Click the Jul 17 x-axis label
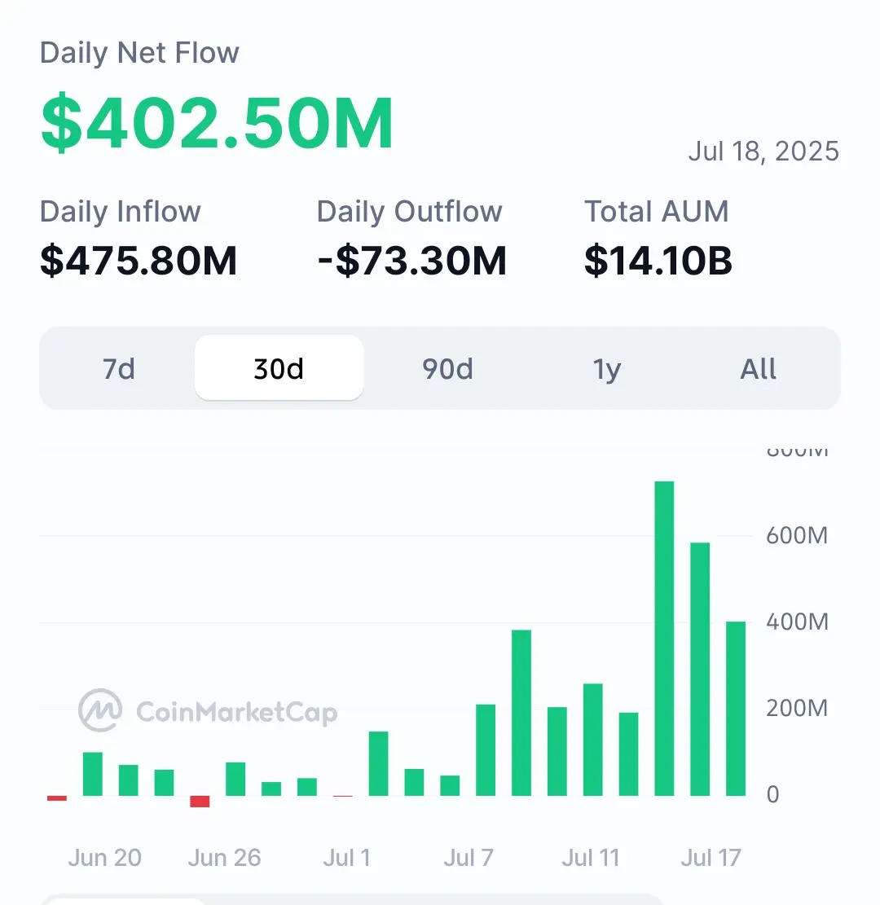 click(711, 858)
